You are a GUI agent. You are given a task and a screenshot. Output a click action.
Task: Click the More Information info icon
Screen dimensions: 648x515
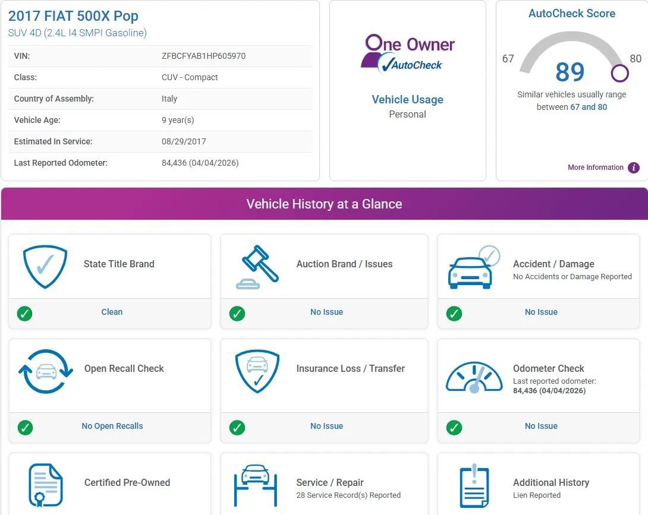coord(634,168)
